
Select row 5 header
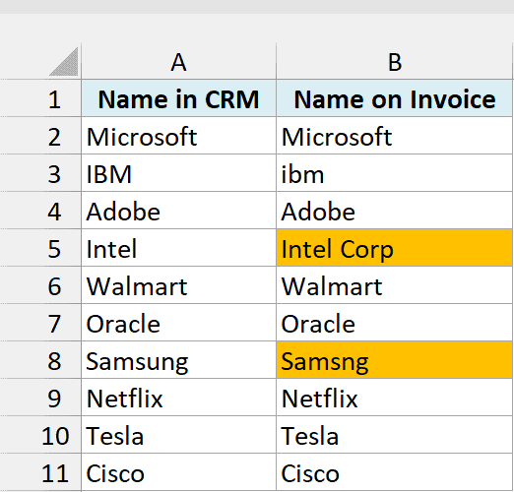click(x=40, y=248)
